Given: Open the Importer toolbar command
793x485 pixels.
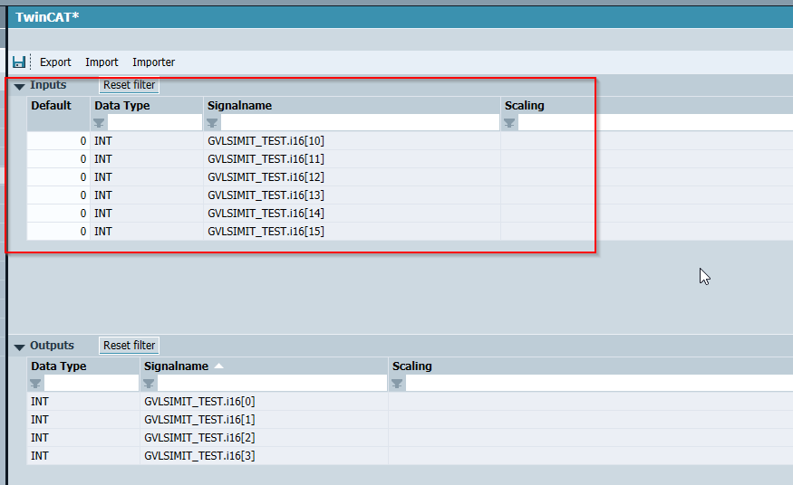Looking at the screenshot, I should click(153, 62).
